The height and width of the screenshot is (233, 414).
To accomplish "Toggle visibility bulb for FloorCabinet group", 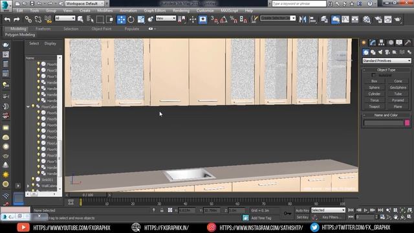I will pyautogui.click(x=33, y=107).
